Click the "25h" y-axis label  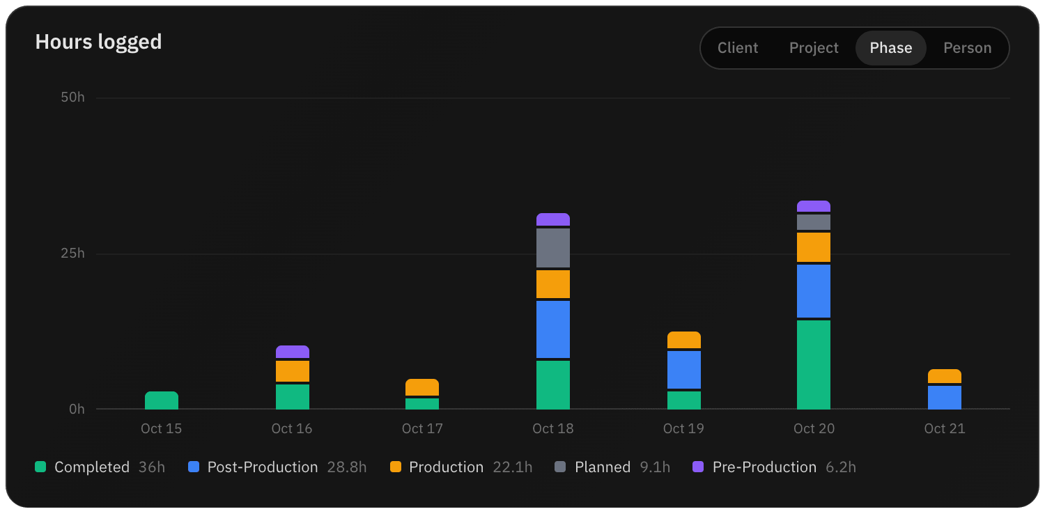pos(72,254)
